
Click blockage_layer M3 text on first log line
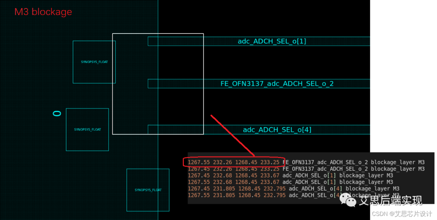pyautogui.click(x=398, y=162)
